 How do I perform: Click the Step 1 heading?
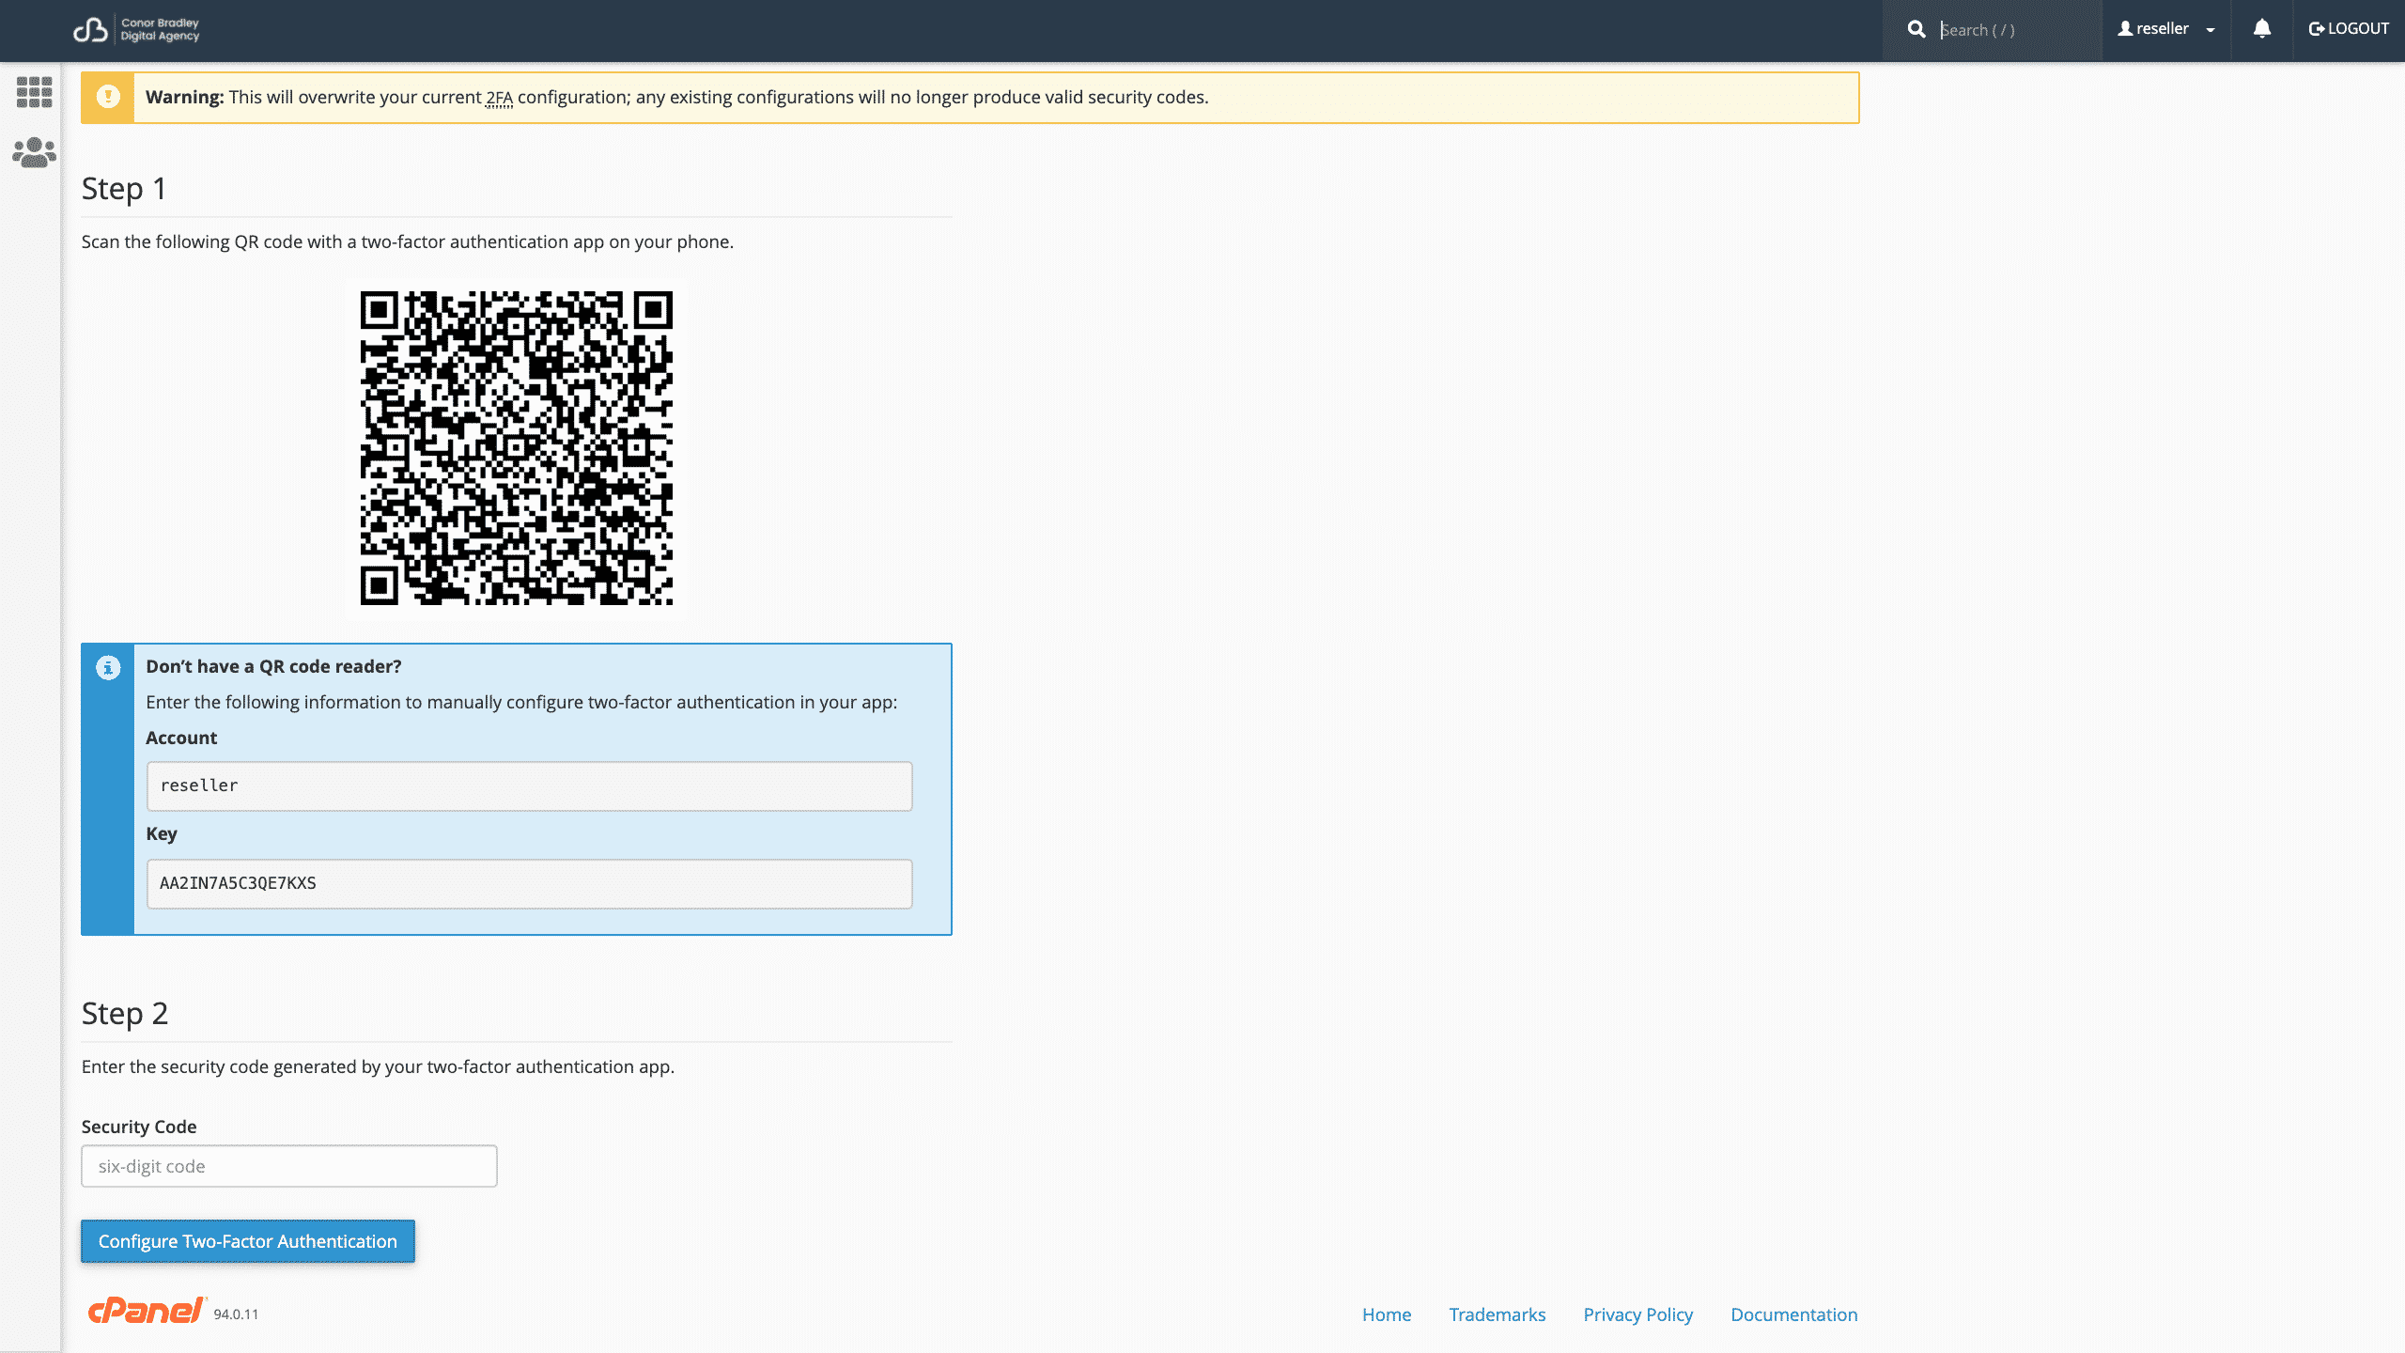tap(124, 189)
